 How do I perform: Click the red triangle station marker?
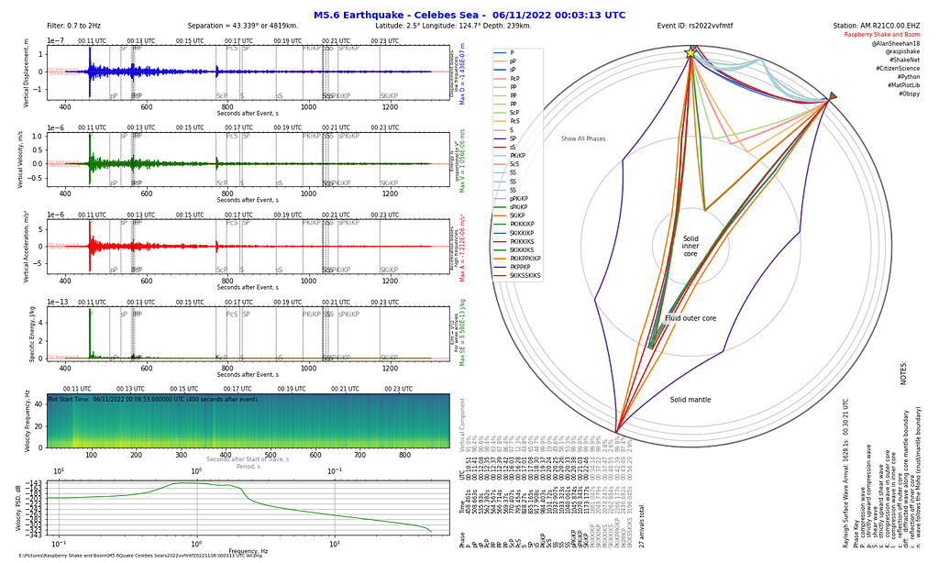click(832, 95)
